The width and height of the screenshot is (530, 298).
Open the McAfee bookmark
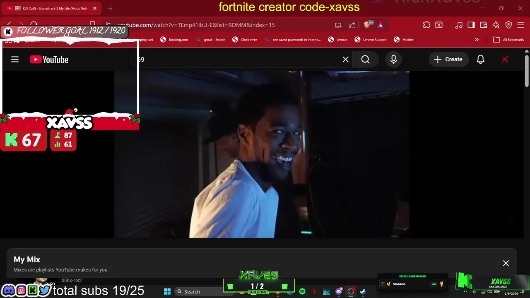click(404, 40)
